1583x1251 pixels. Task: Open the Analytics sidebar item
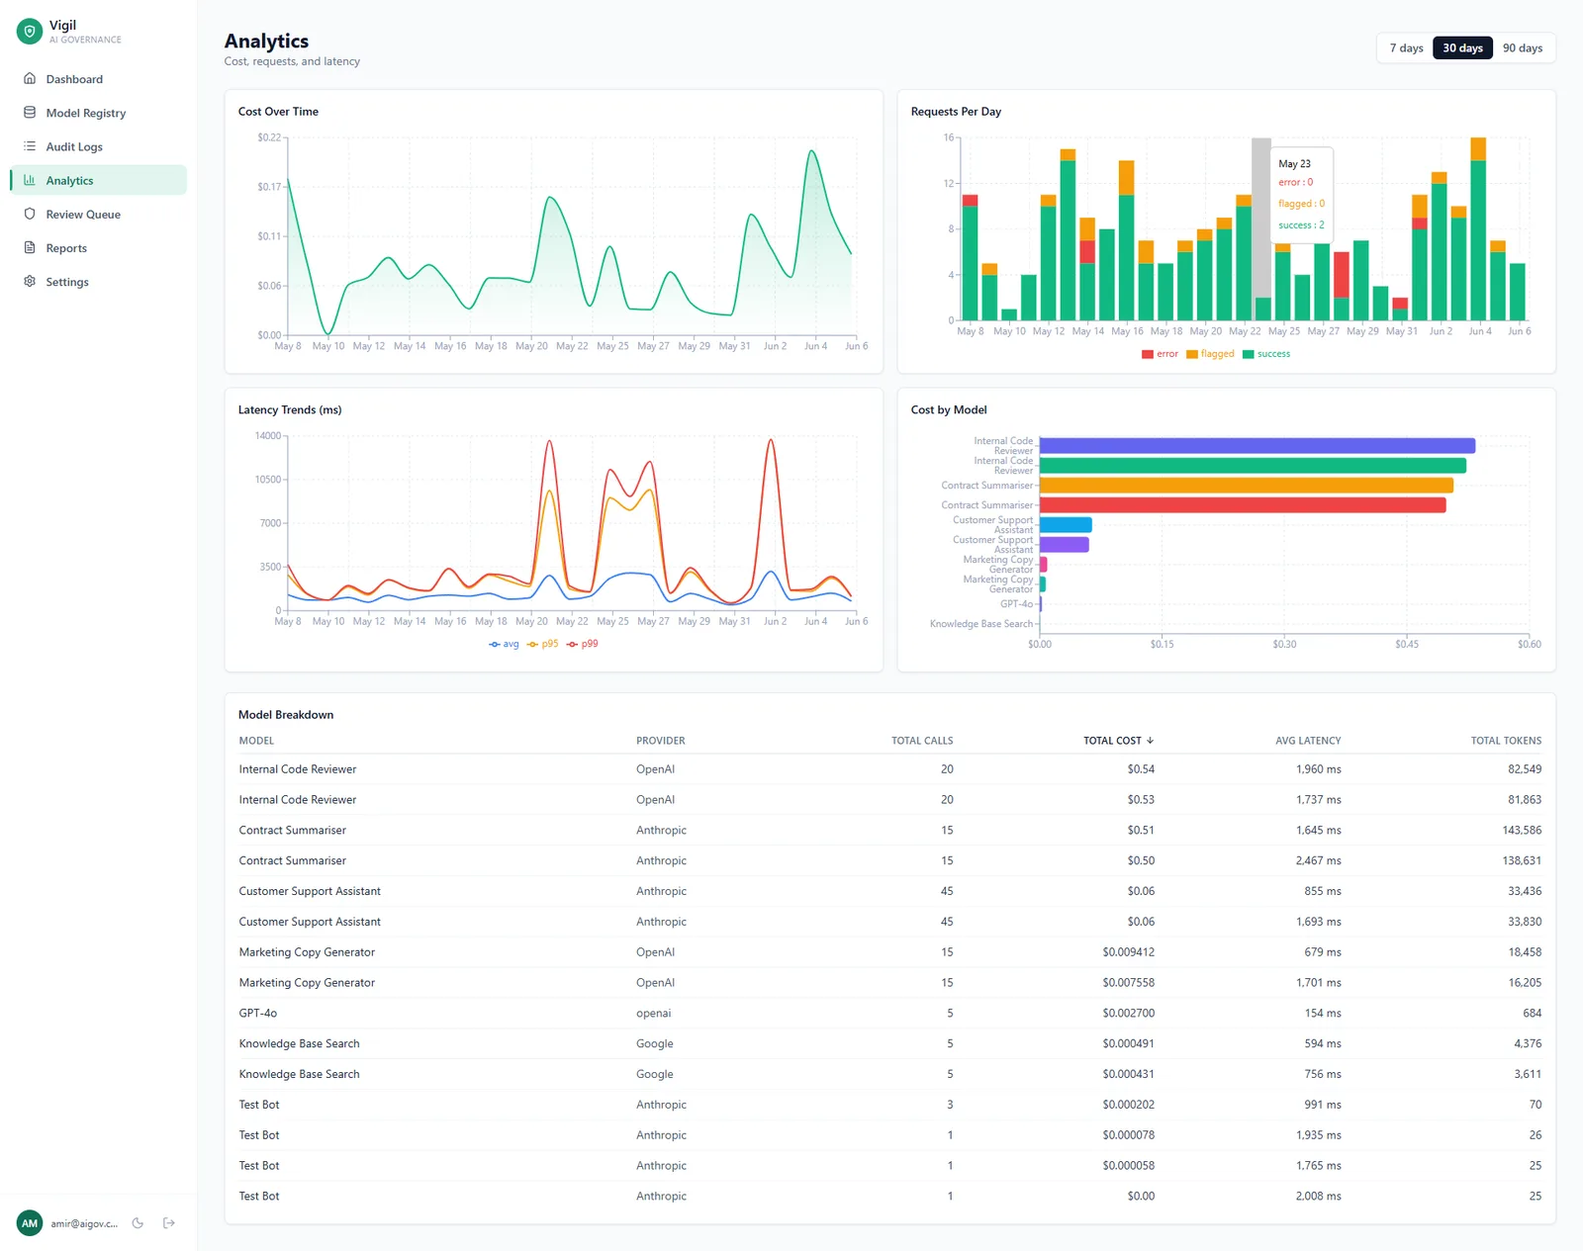[x=98, y=180]
